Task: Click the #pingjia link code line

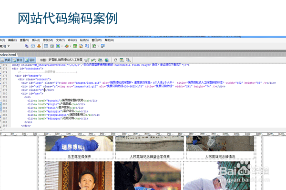Action: [58, 111]
